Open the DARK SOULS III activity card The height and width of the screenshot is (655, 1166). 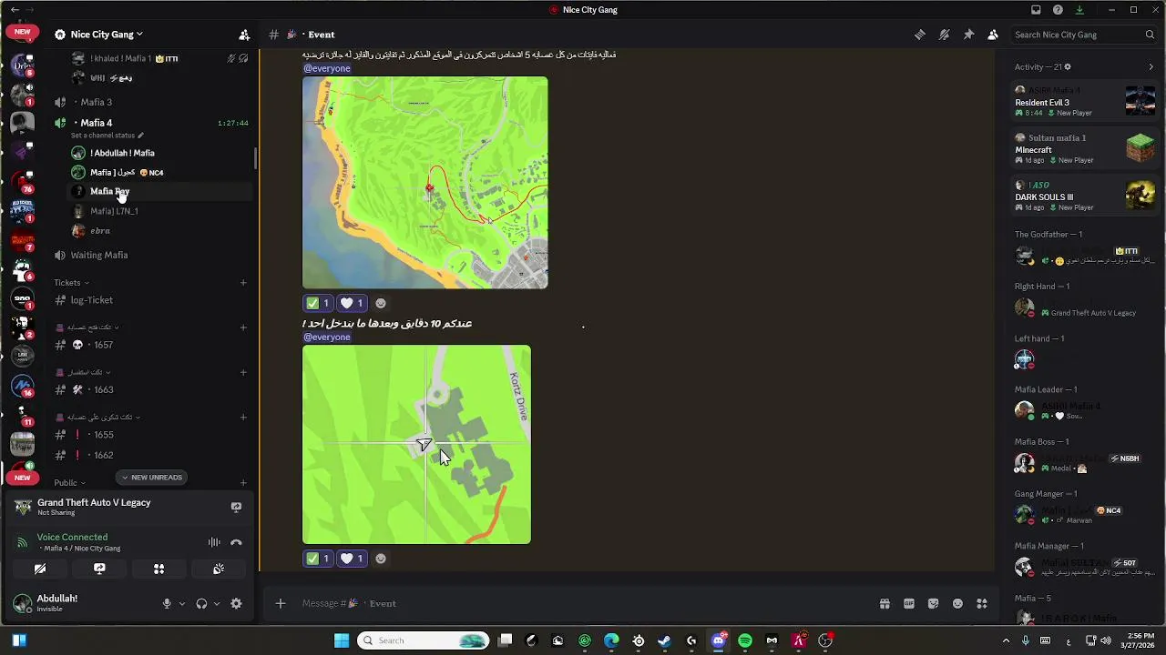click(x=1085, y=196)
